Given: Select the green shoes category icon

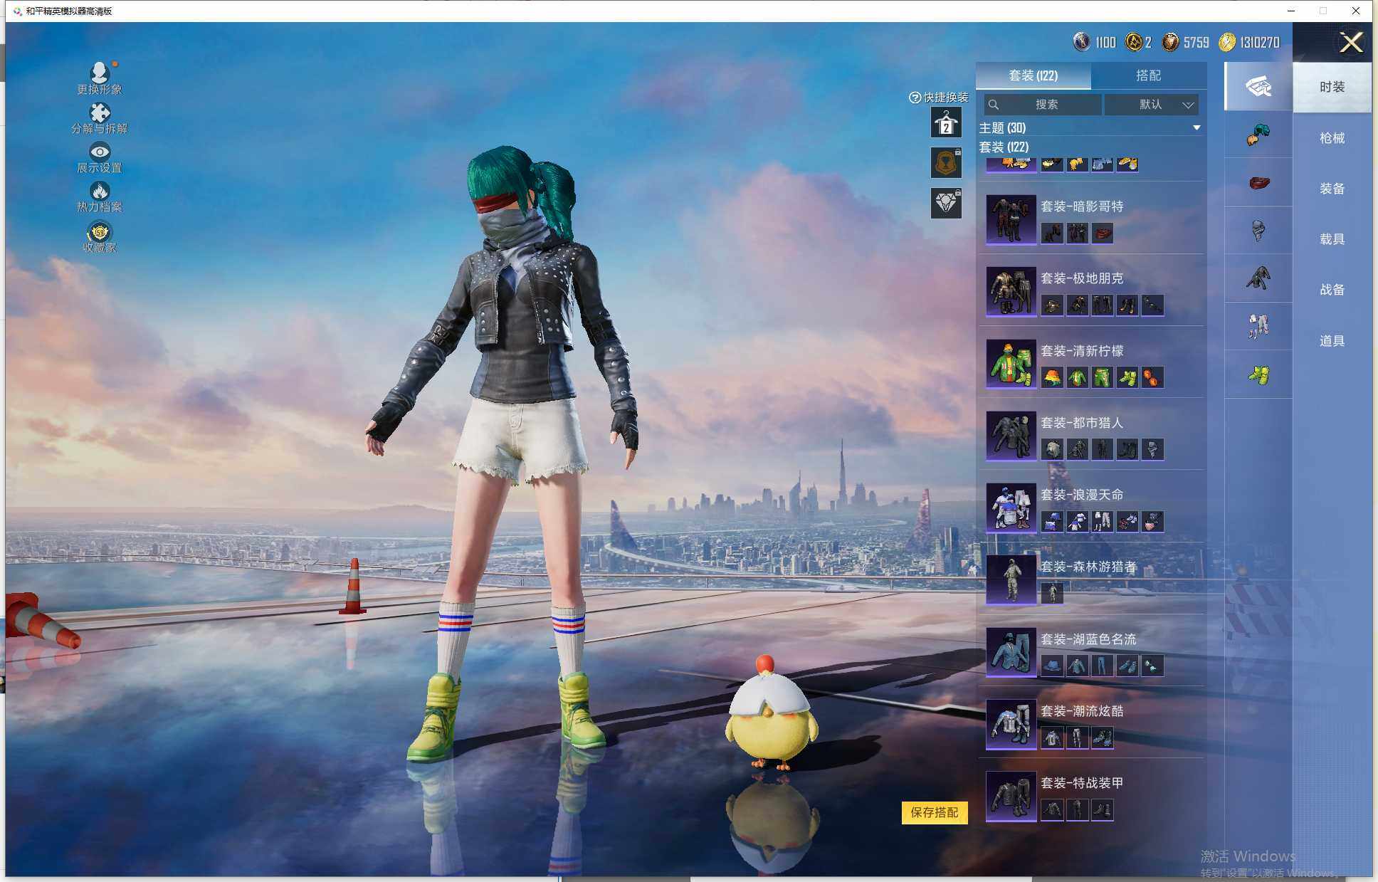Looking at the screenshot, I should pos(1258,374).
